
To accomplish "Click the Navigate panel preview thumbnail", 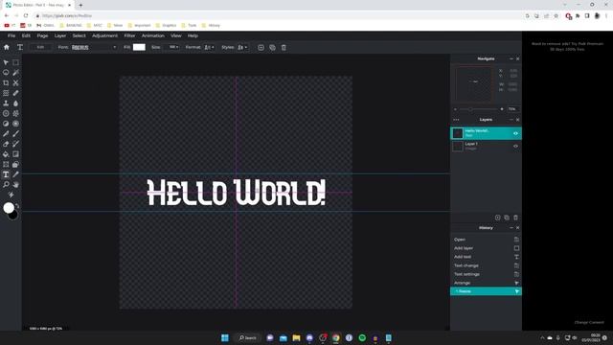I will point(474,84).
